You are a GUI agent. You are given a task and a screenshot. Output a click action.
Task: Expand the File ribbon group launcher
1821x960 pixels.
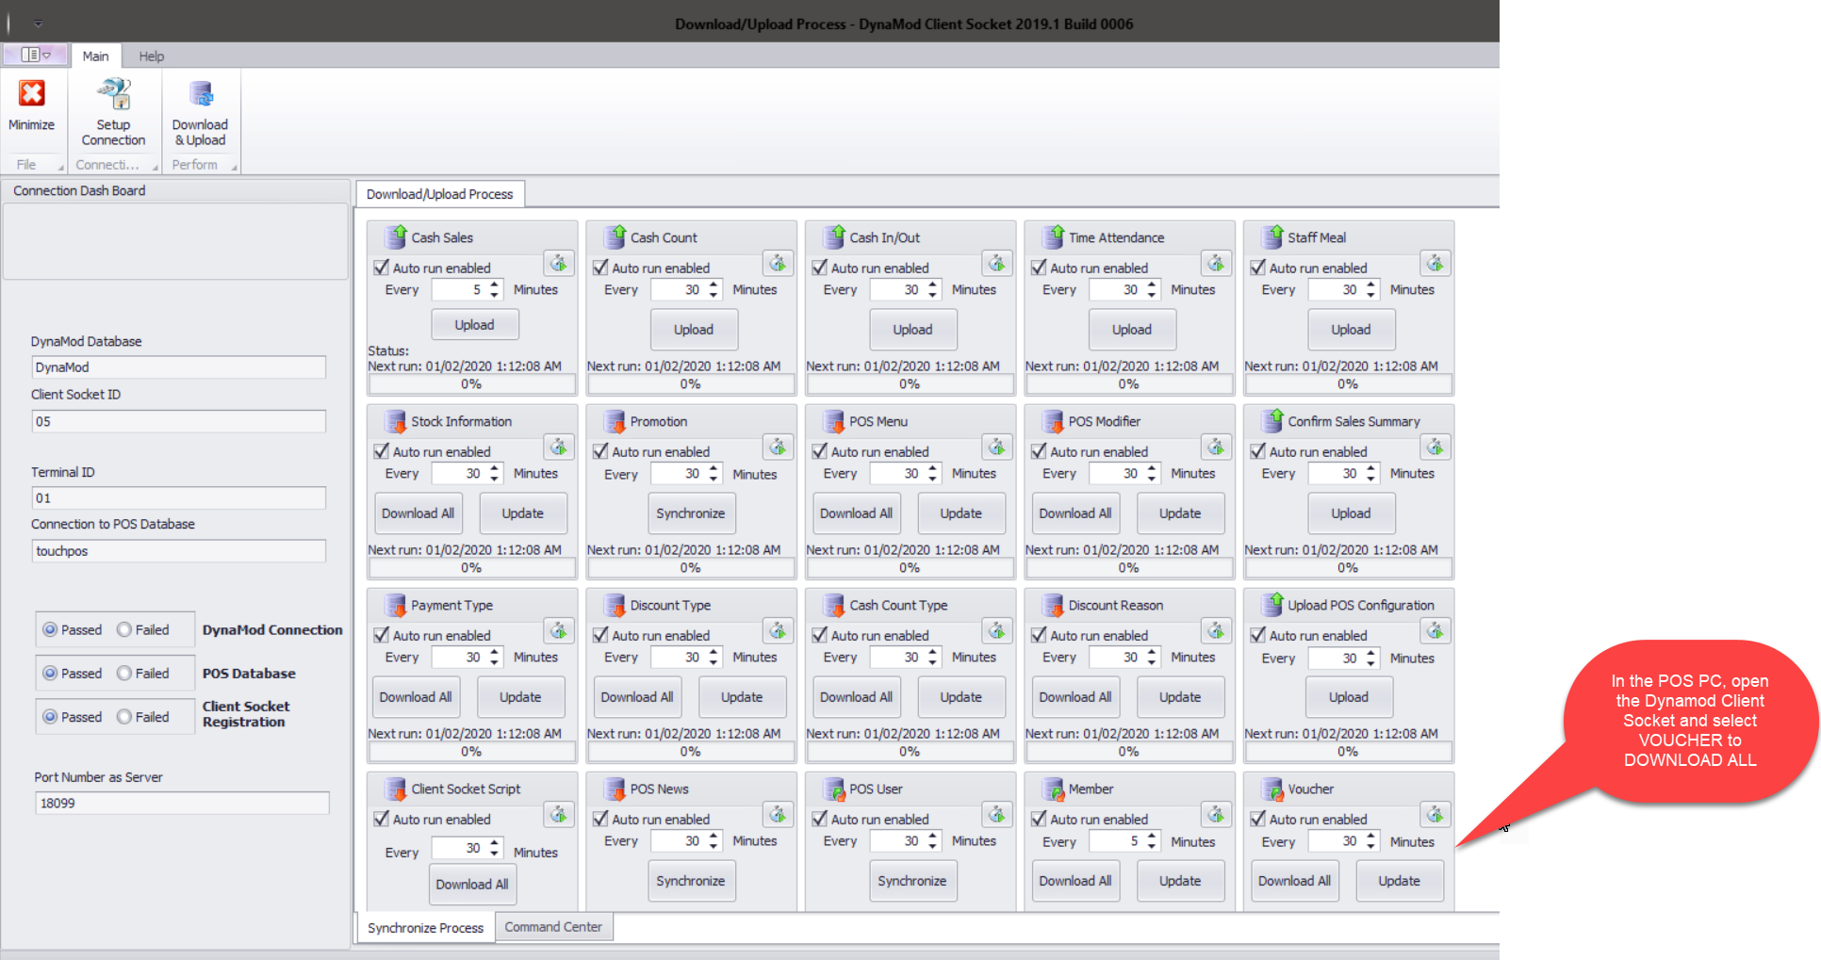(x=61, y=167)
